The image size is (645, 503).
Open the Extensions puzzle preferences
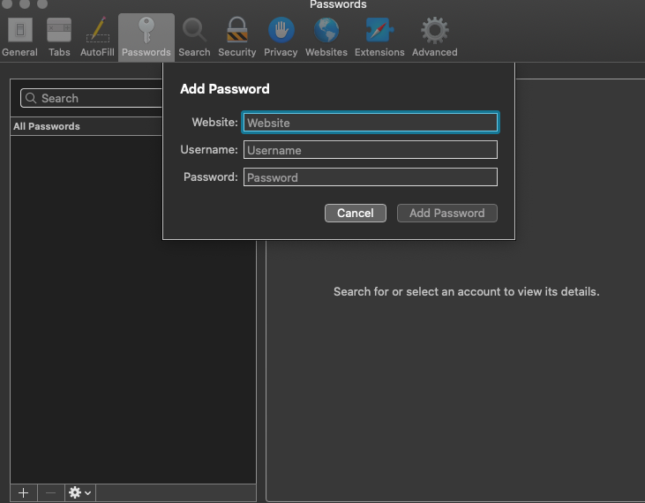coord(379,37)
